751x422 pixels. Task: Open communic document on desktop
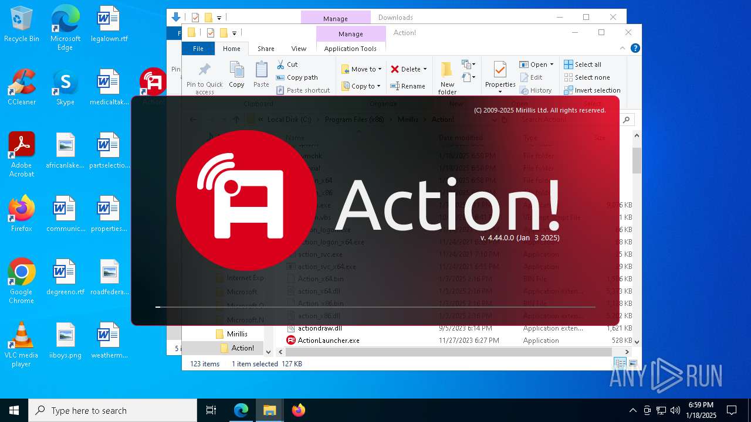tap(65, 215)
